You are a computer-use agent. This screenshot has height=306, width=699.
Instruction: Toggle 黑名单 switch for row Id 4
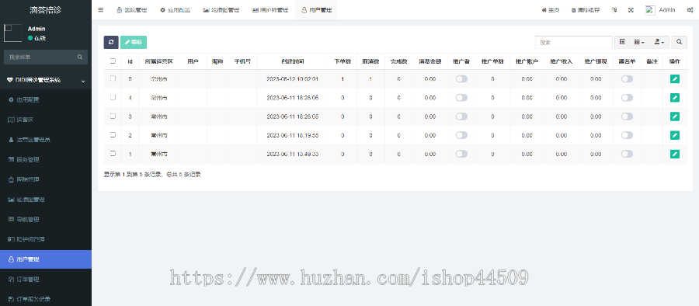[627, 98]
